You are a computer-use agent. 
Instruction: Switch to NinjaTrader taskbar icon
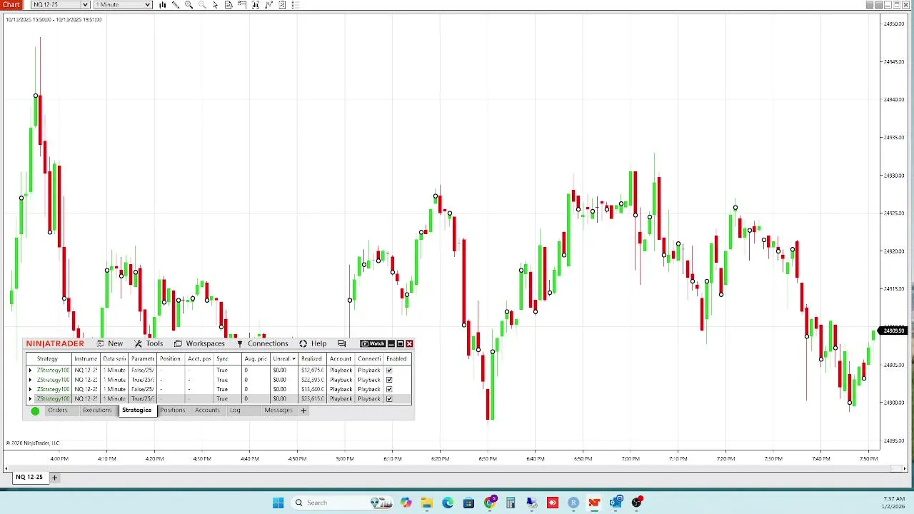click(594, 503)
